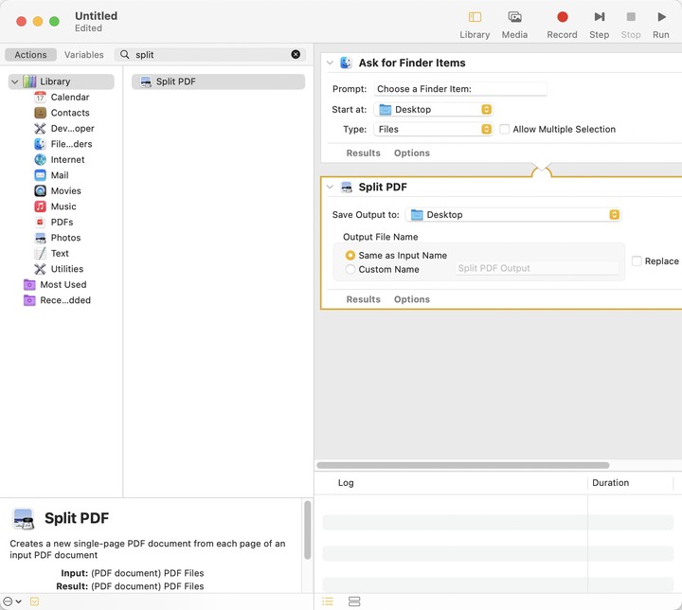
Task: Collapse the Library tree disclosure triangle
Action: click(15, 81)
